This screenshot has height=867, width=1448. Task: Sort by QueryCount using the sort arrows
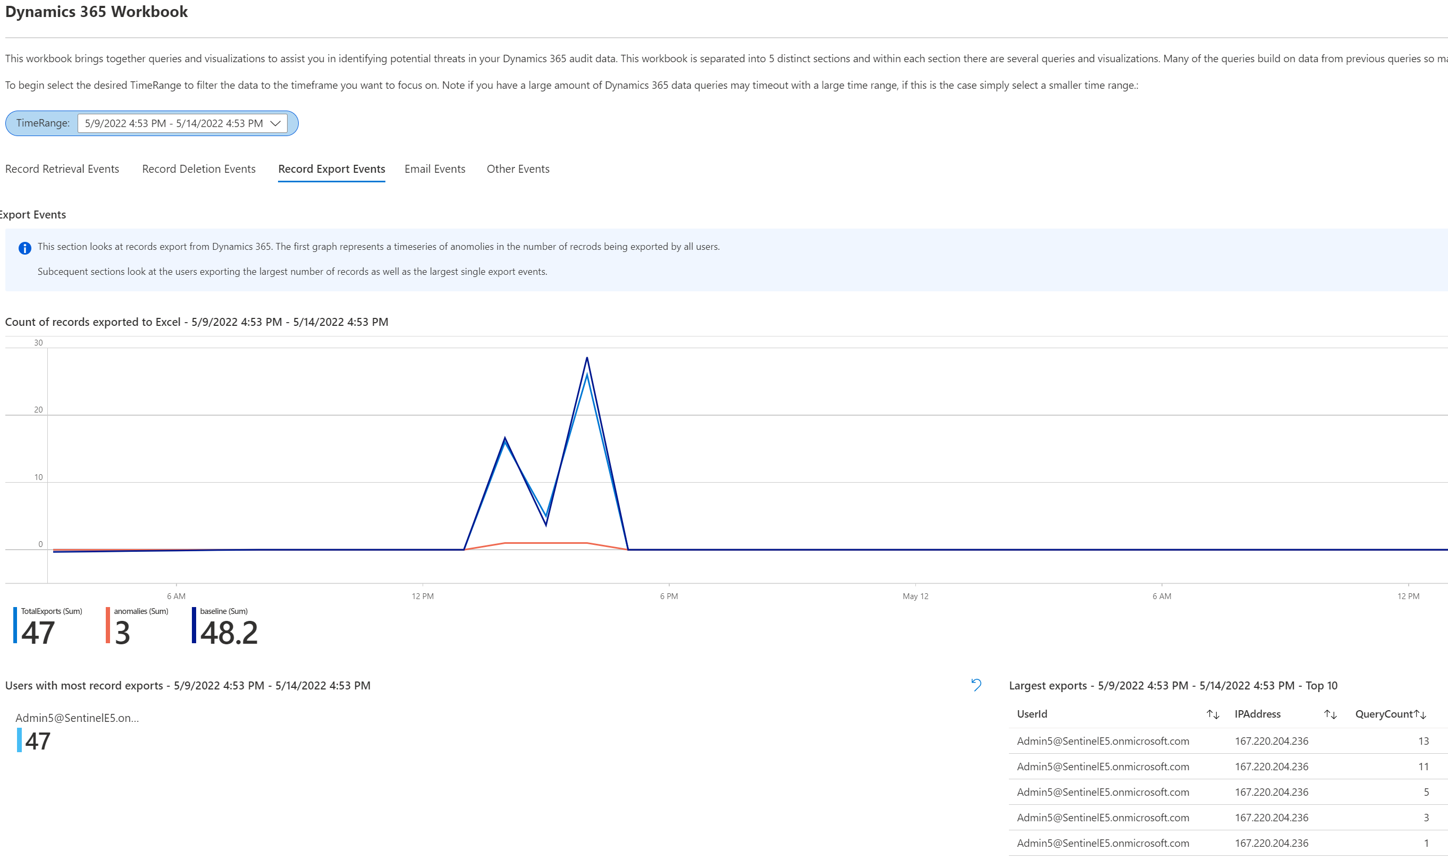(1420, 714)
